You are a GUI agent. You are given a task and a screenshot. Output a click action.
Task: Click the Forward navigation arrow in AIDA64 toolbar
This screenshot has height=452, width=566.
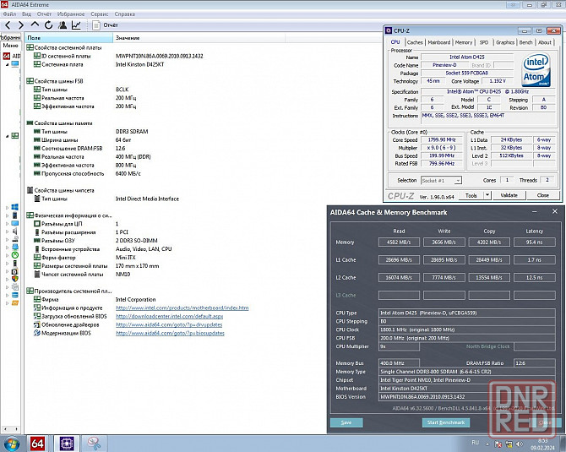(20, 25)
